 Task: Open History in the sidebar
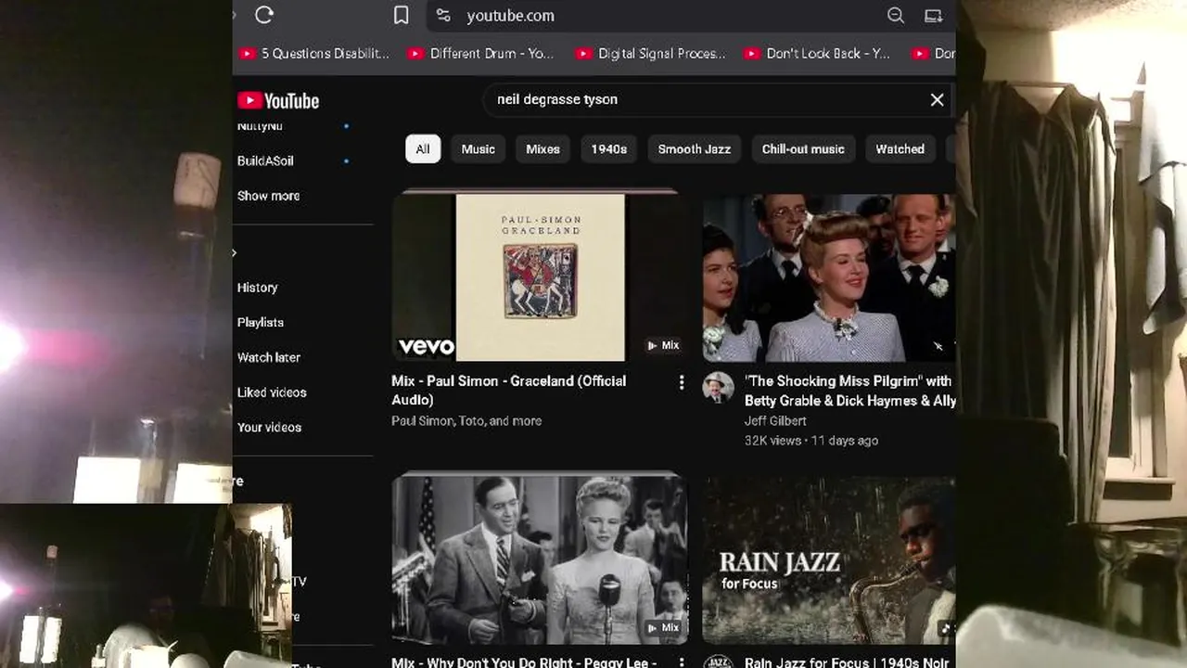258,288
